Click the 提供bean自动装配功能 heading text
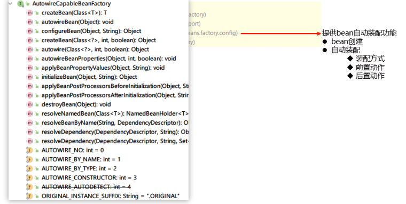This screenshot has height=204, width=406. (360, 33)
